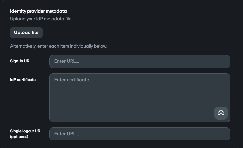Viewport: 243px width, 148px height.
Task: Focus the Sign-in URL input field
Action: 139,61
